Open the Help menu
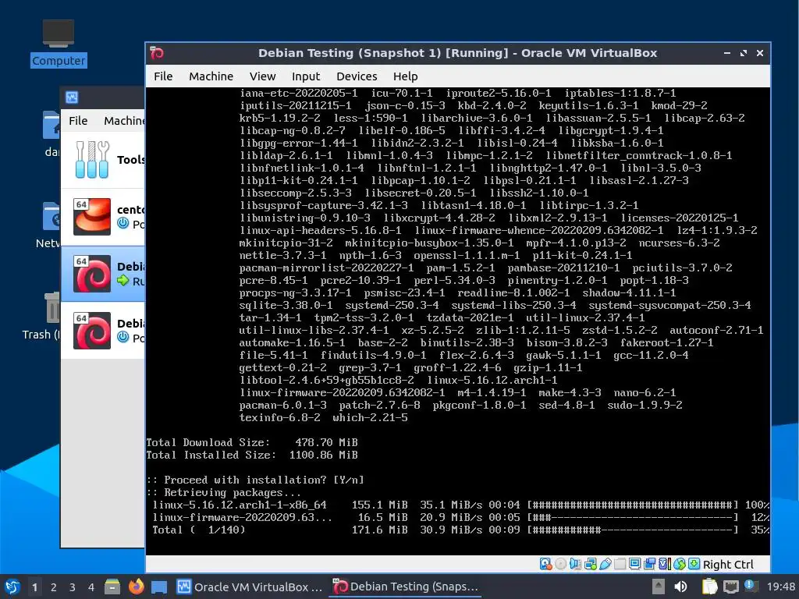Viewport: 799px width, 599px height. click(405, 76)
